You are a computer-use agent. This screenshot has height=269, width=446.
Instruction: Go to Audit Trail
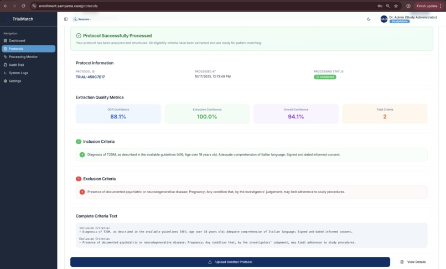click(x=28, y=65)
